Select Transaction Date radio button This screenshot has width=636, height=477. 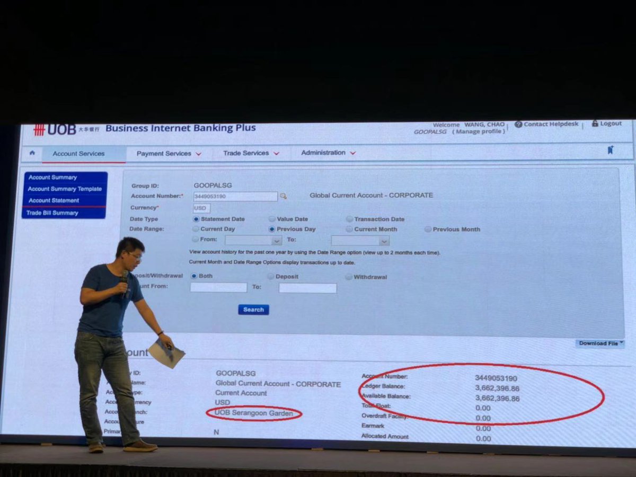350,219
